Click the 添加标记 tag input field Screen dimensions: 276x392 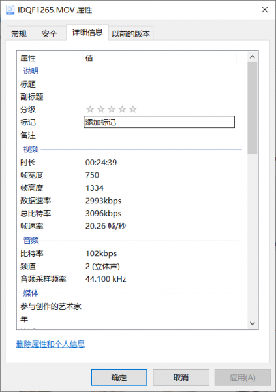159,122
